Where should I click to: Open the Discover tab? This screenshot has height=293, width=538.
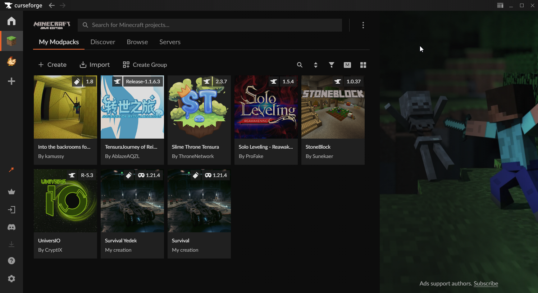pyautogui.click(x=103, y=42)
